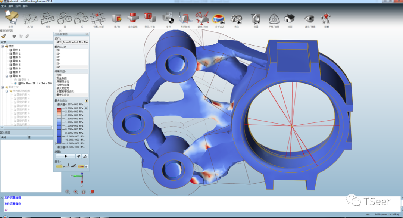Image resolution: width=403 pixels, height=218 pixels.
Task: Toggle the min value indicator near 最小值
Action: pos(56,143)
